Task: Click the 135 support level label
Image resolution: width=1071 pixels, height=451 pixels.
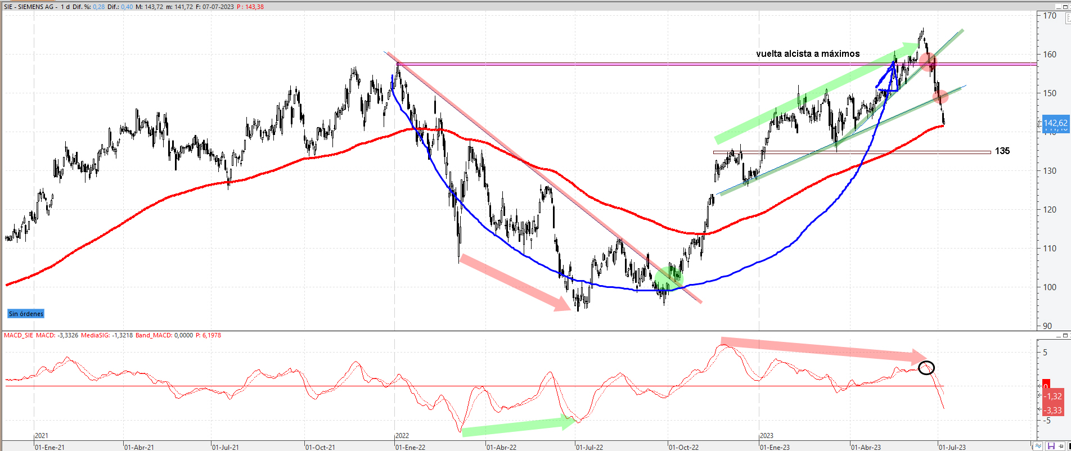Action: (x=1002, y=151)
